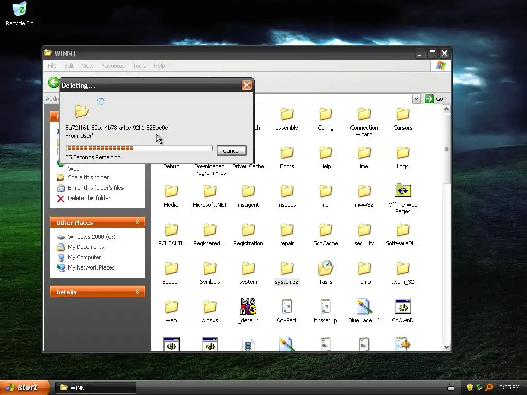Select the Fonts folder
The image size is (527, 395).
[287, 158]
